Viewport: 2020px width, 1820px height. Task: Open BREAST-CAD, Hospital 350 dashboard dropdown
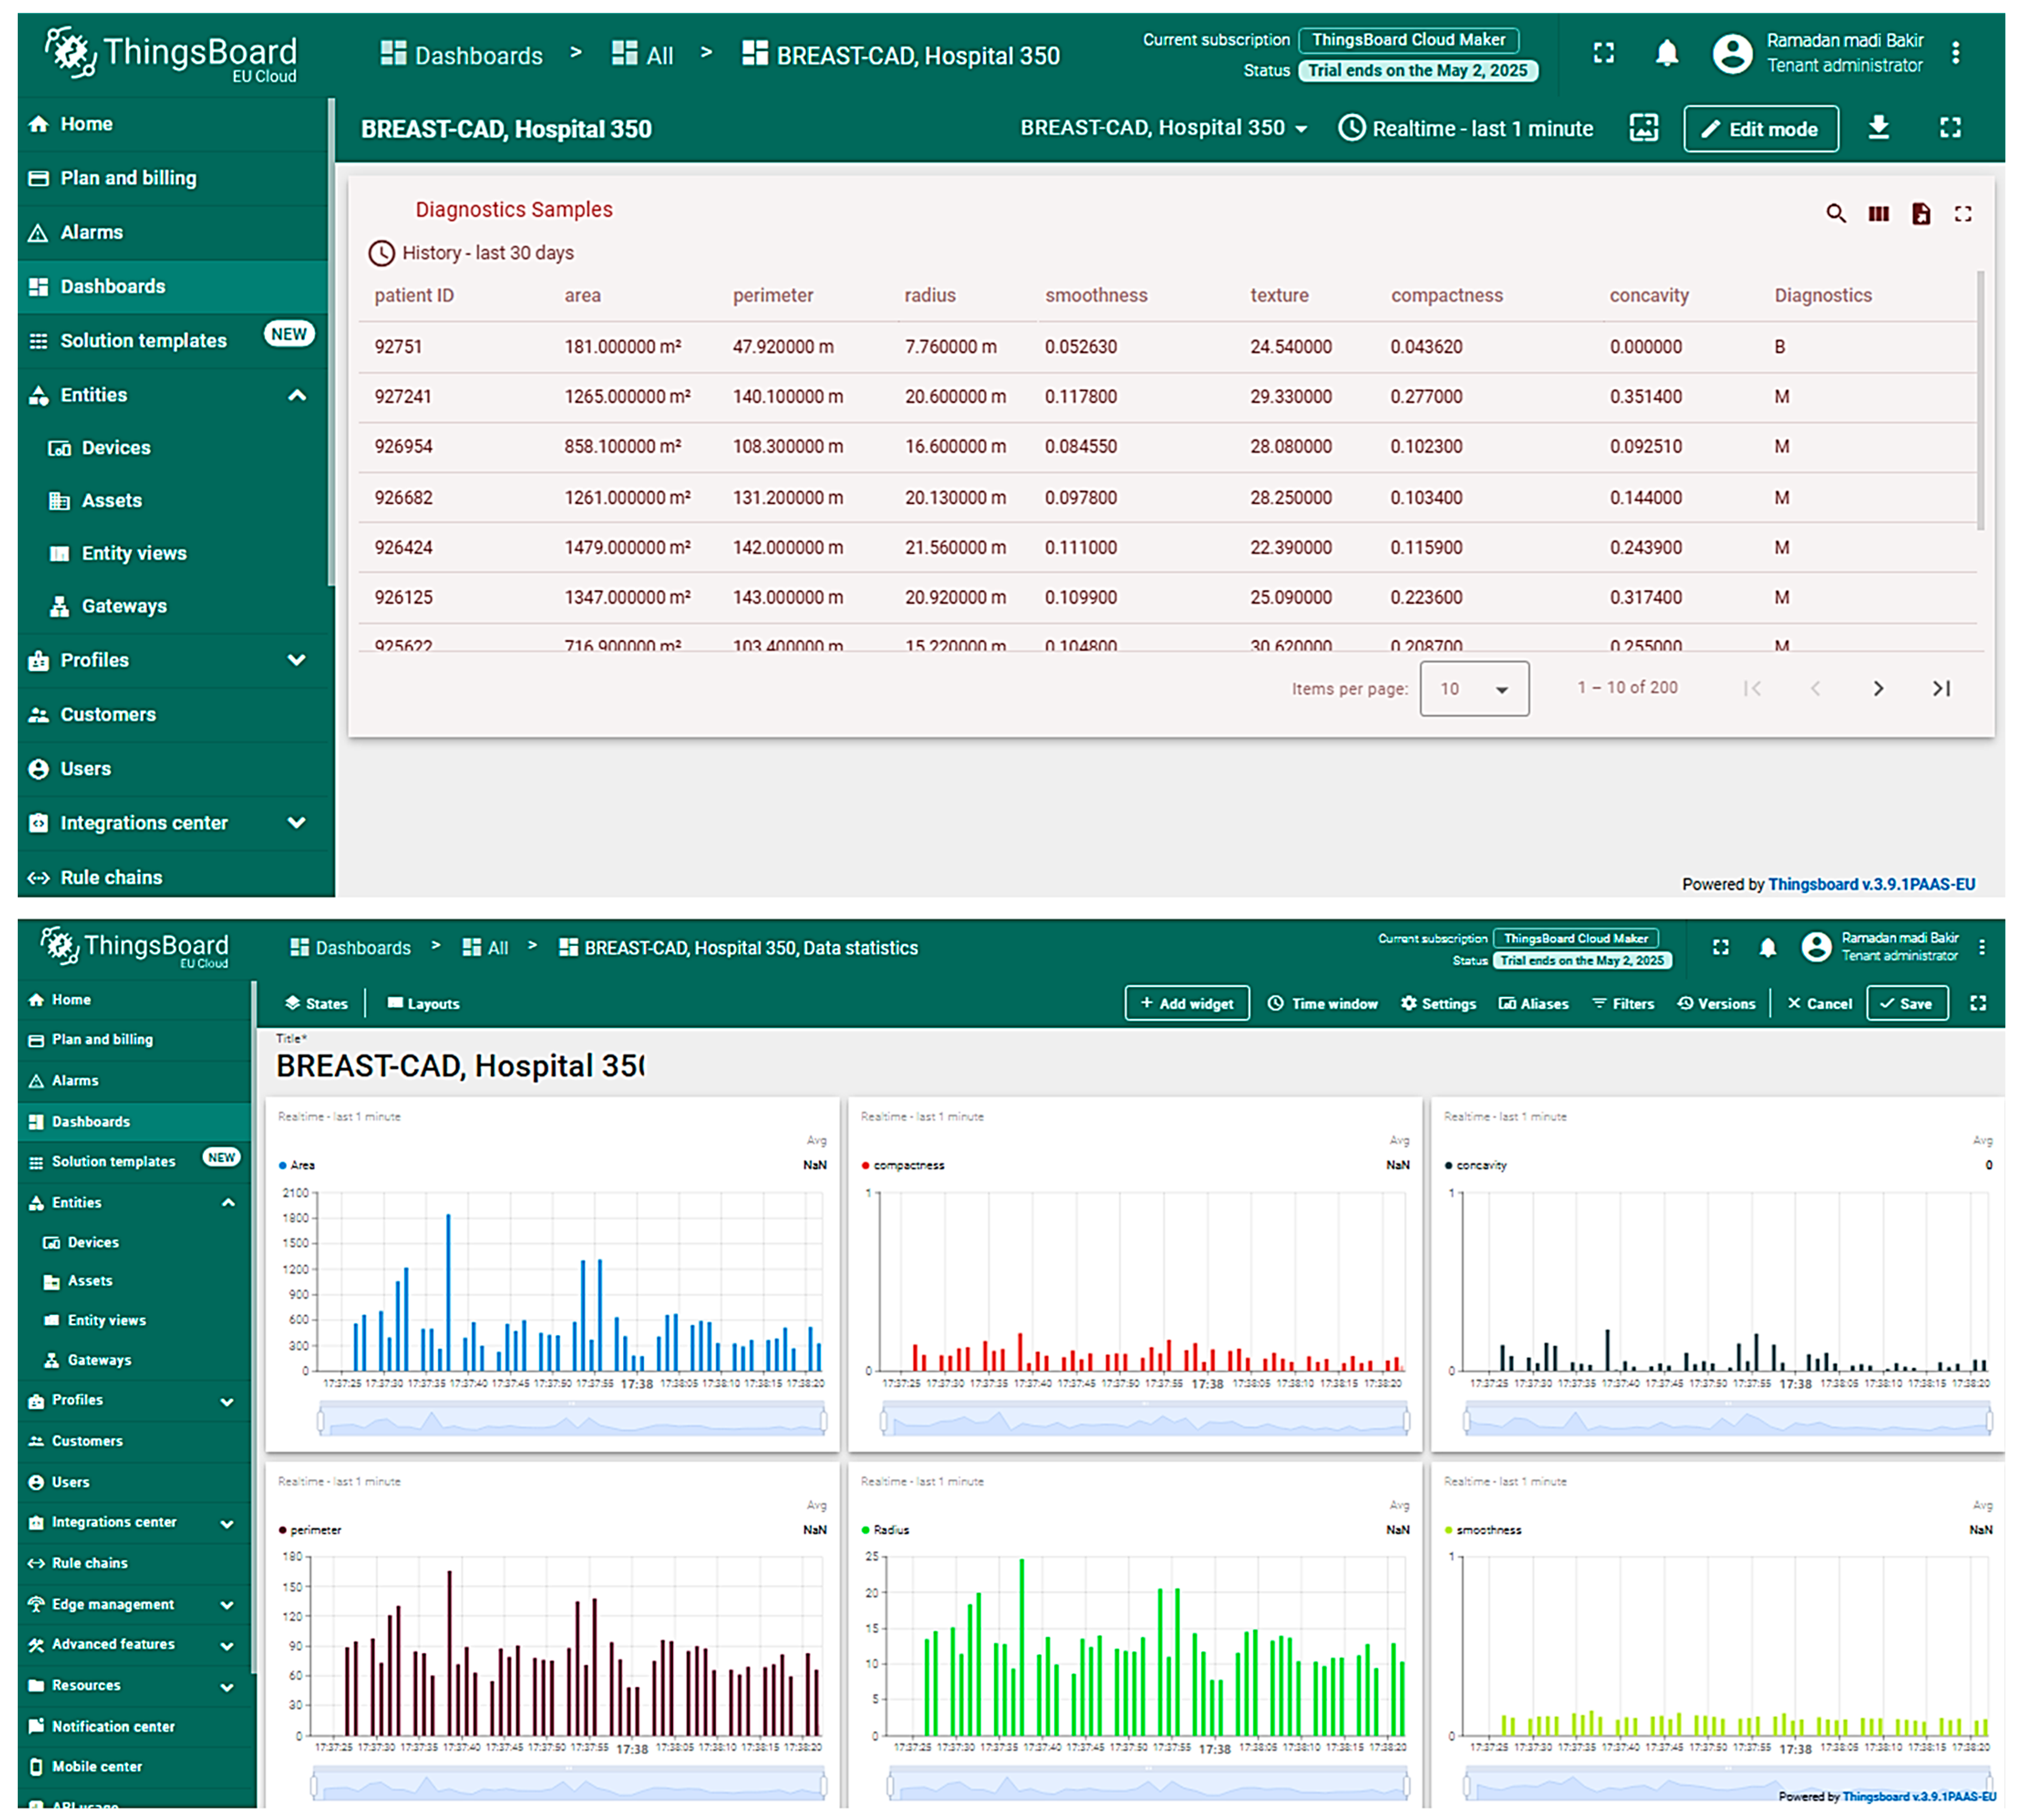click(x=1164, y=128)
